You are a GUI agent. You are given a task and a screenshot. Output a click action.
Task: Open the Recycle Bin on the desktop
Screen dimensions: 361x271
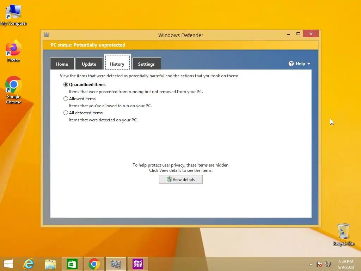[343, 234]
